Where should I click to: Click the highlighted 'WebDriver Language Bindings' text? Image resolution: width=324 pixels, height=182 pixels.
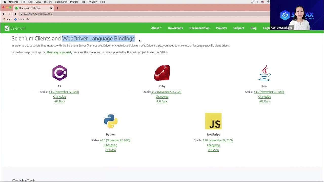pos(98,38)
